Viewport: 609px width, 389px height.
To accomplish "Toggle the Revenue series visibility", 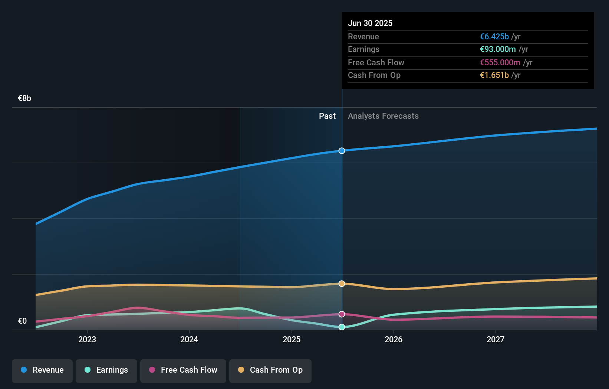I will [x=42, y=370].
